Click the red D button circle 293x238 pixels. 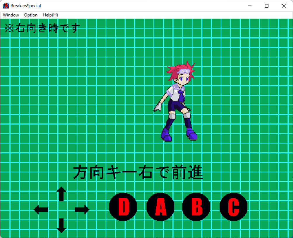coord(123,207)
